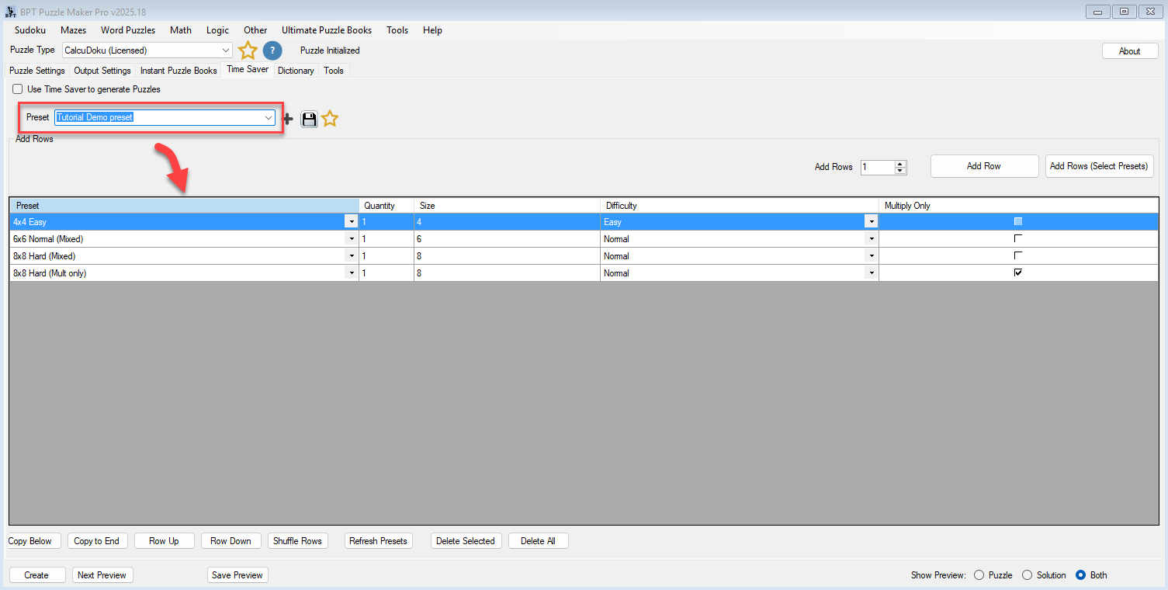Open the blue question mark help icon
Viewport: 1168px width, 590px height.
tap(272, 50)
